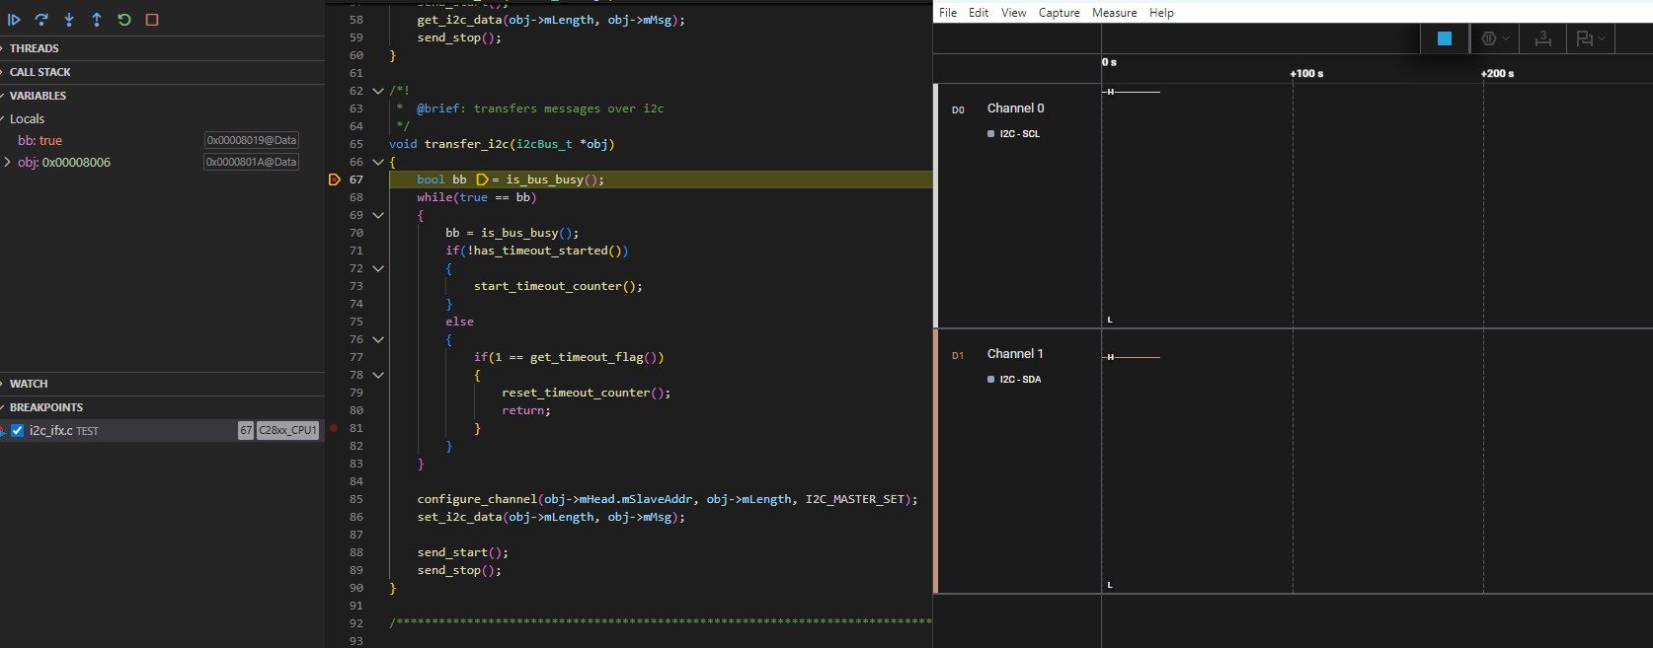Click the blue capture stop button in analyzer
This screenshot has height=648, width=1653.
coord(1445,38)
